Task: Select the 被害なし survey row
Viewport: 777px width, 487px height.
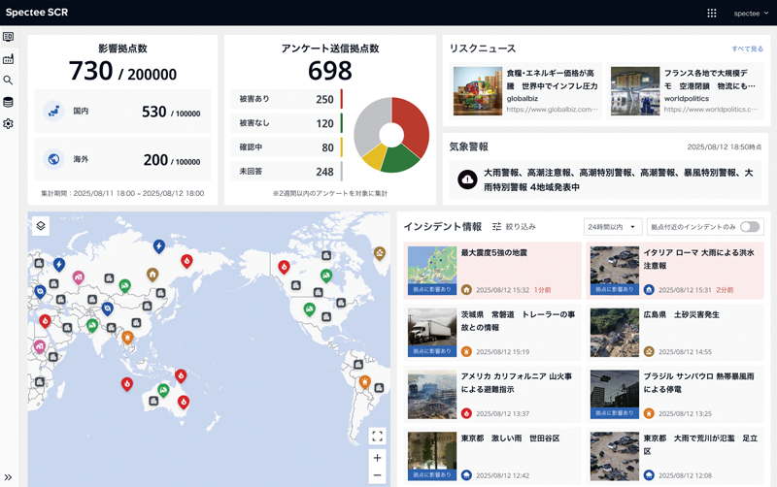Action: [287, 123]
